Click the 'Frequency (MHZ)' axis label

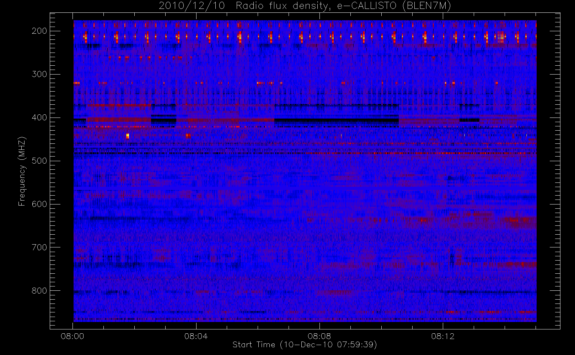22,171
